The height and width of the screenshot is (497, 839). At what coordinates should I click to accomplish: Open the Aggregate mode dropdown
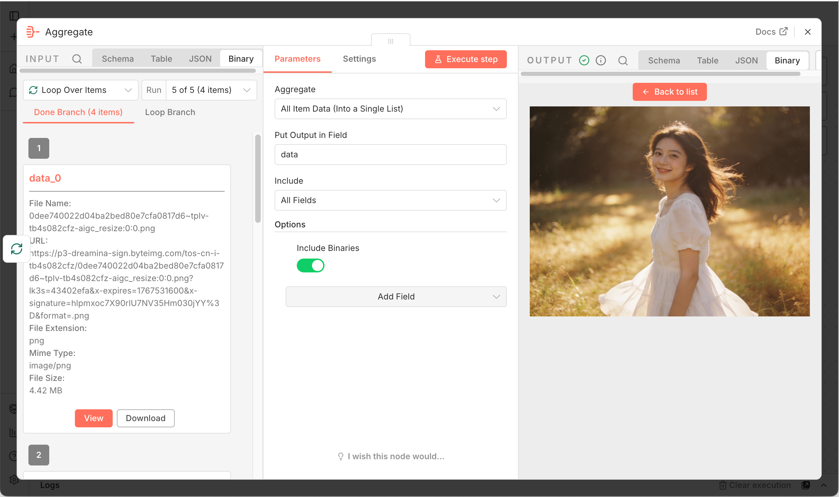(x=390, y=109)
